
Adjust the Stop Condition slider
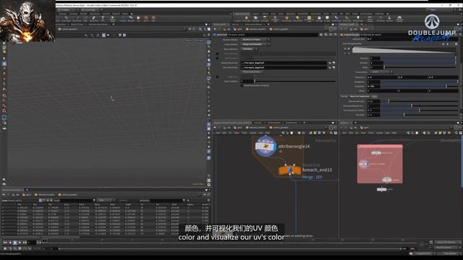point(295,82)
